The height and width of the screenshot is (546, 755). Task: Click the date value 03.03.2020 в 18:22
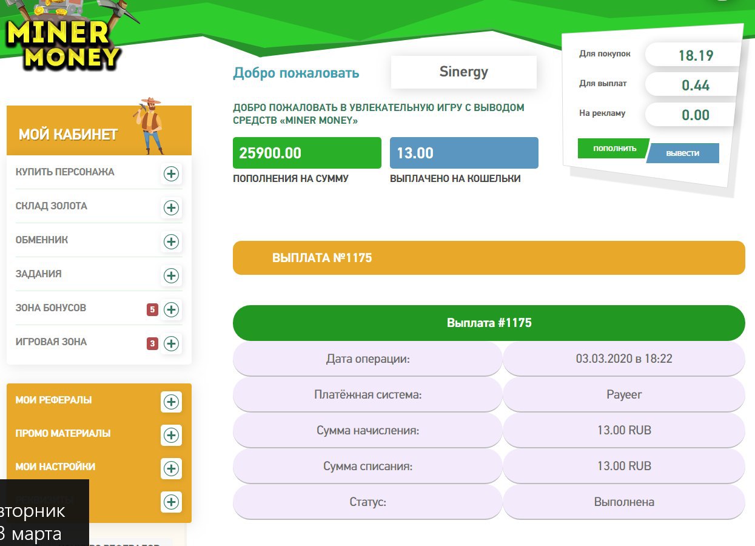coord(624,359)
